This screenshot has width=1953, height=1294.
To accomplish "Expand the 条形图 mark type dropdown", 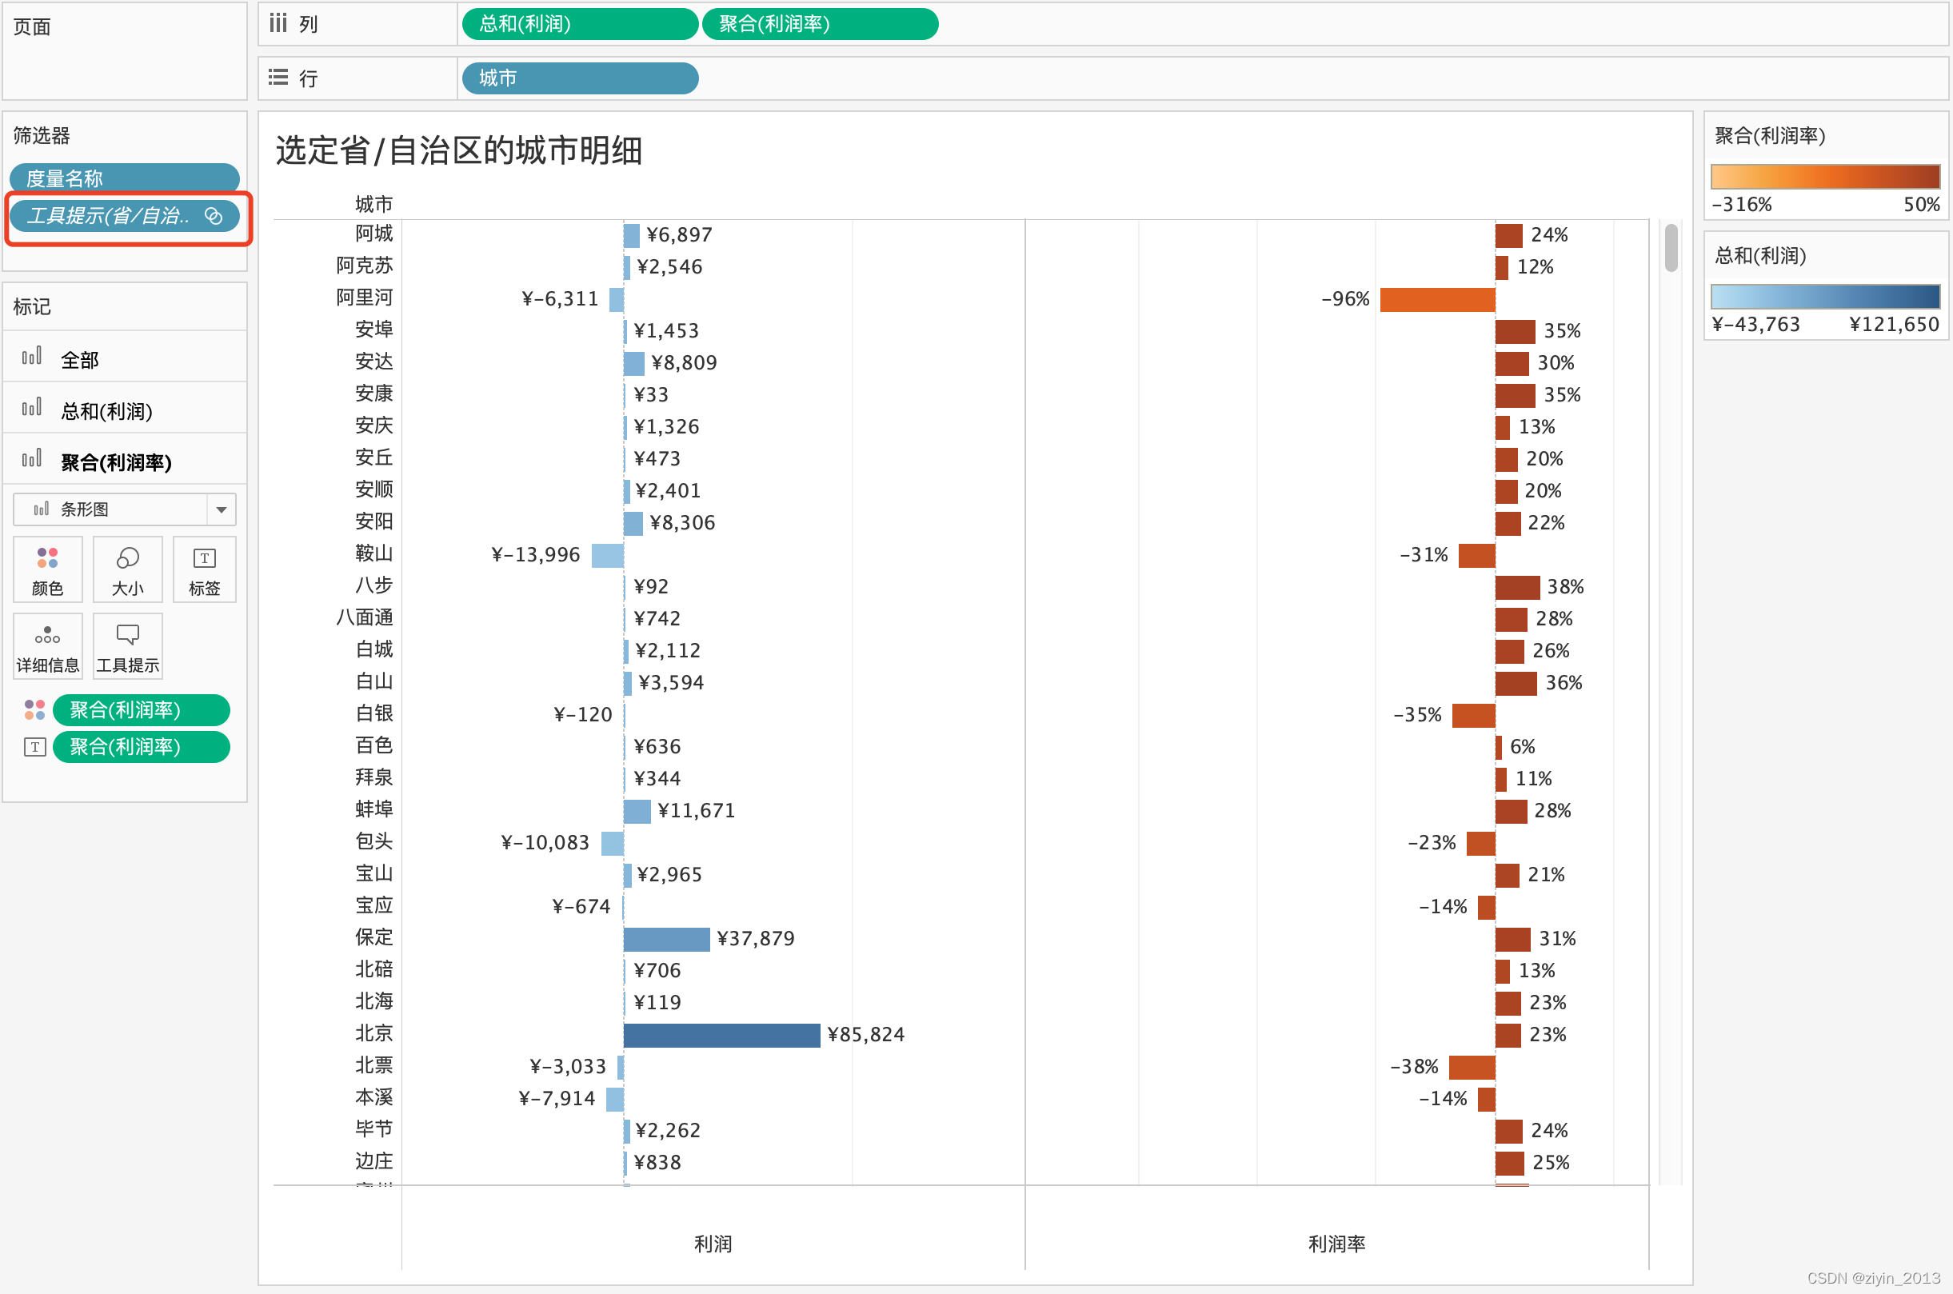I will click(221, 509).
